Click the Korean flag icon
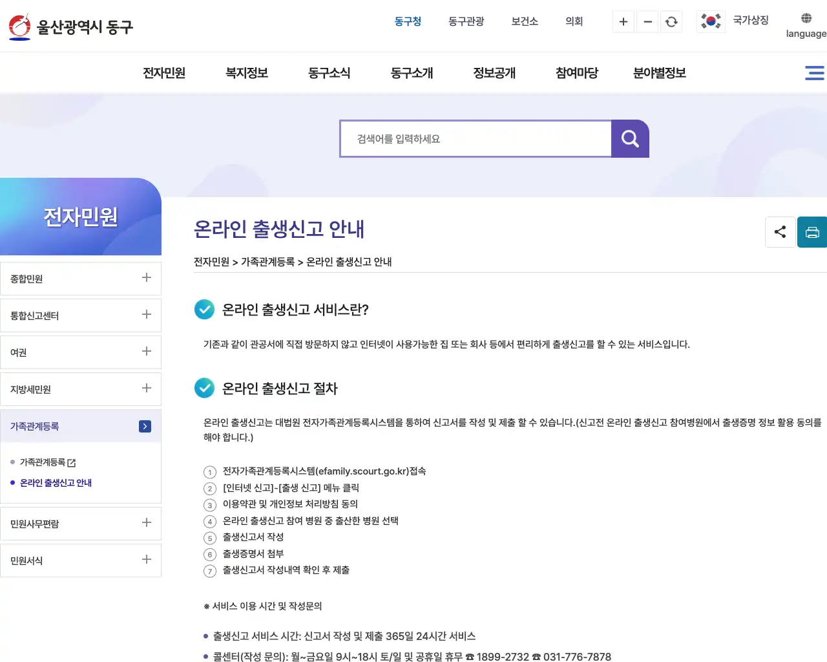This screenshot has height=662, width=827. pyautogui.click(x=711, y=21)
